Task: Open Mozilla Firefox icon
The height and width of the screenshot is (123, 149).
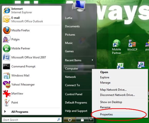Action: tap(6, 30)
